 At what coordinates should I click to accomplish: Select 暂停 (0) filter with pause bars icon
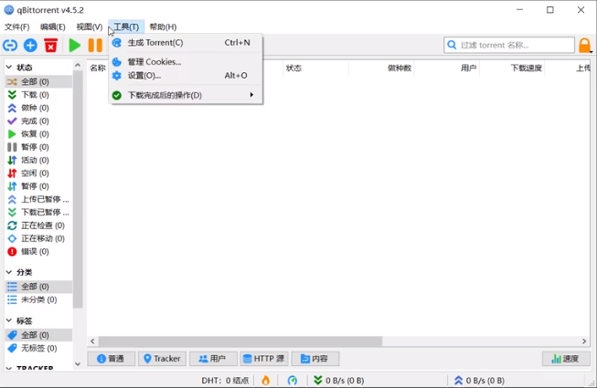tap(38, 147)
